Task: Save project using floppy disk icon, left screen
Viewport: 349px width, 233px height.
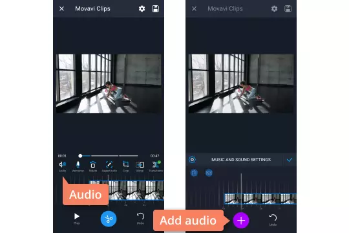Action: (x=155, y=8)
